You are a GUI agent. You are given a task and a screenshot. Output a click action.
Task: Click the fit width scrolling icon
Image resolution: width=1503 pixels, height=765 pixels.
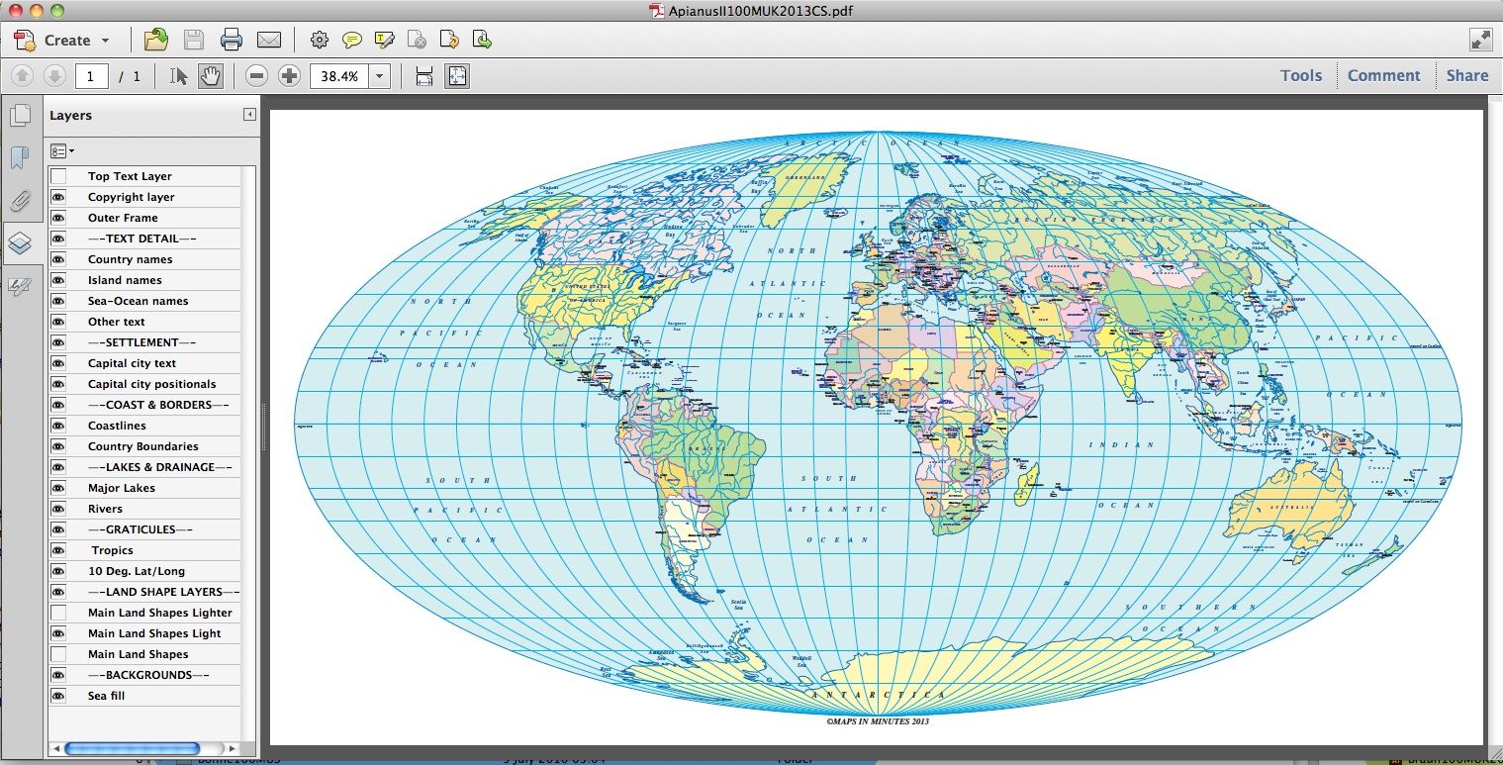click(x=424, y=76)
